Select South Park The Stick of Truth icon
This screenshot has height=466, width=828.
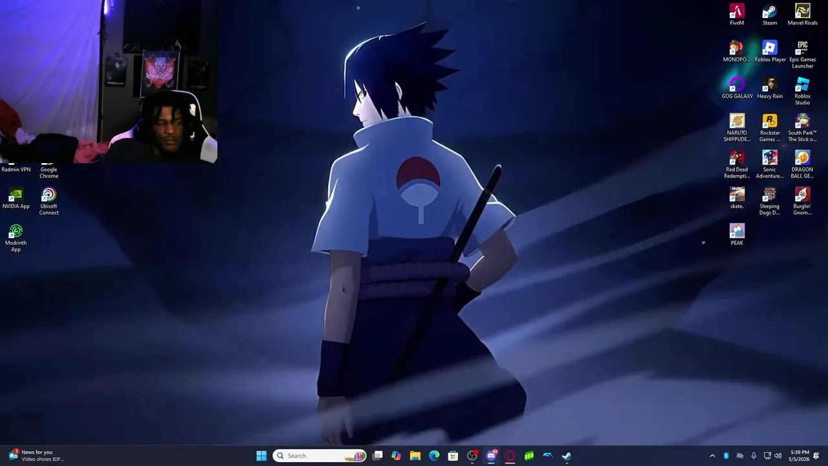pos(802,128)
